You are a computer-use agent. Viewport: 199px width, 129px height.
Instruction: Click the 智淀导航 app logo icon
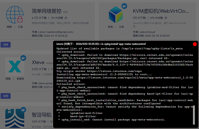pos(15,118)
